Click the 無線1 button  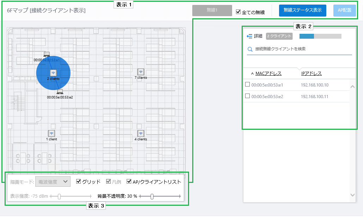[x=212, y=11]
